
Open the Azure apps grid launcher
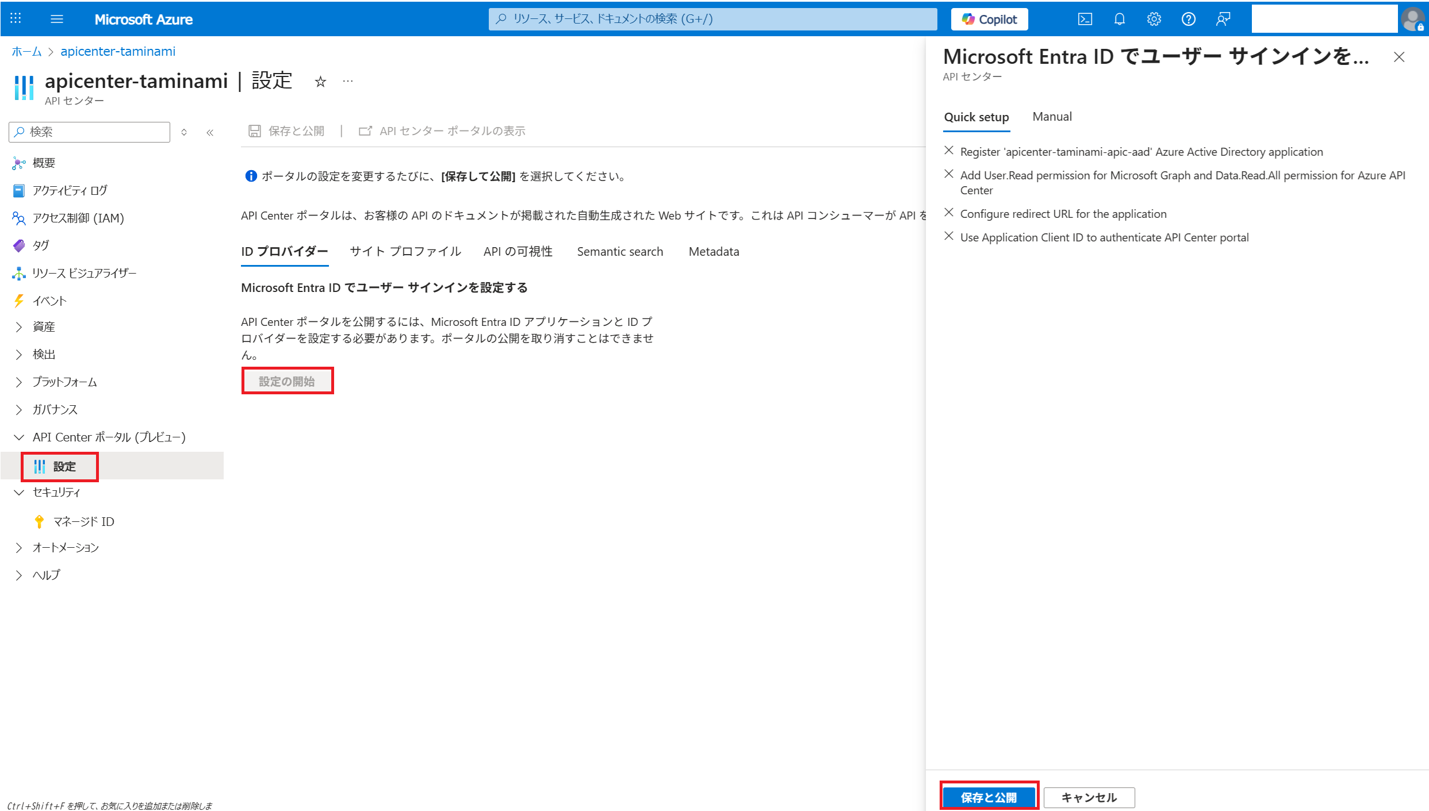click(16, 18)
